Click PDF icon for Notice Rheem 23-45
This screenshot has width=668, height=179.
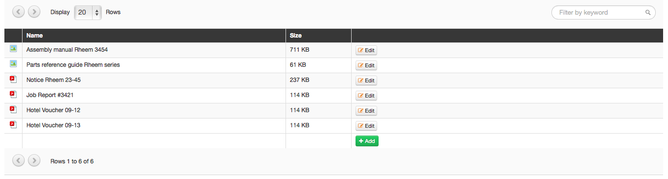coord(13,79)
